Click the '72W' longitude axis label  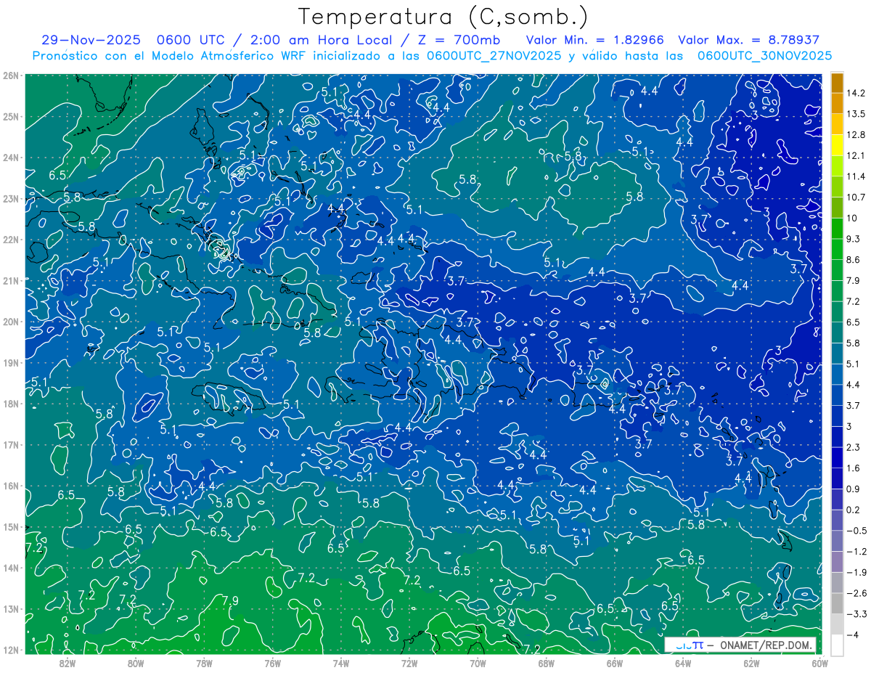click(409, 663)
